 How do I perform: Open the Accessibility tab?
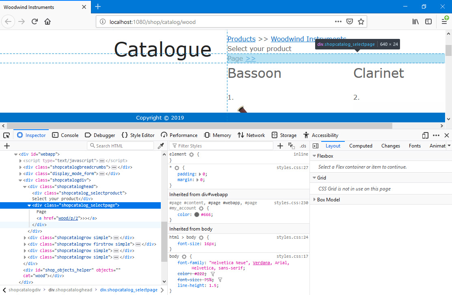[x=321, y=135]
